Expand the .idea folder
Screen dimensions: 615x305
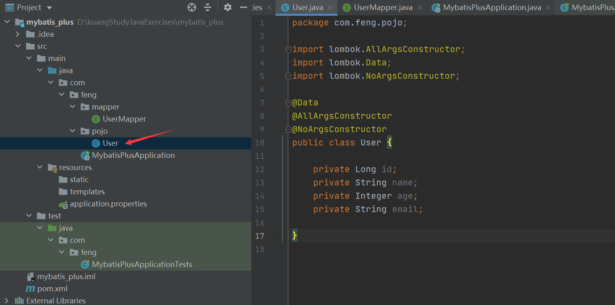18,34
